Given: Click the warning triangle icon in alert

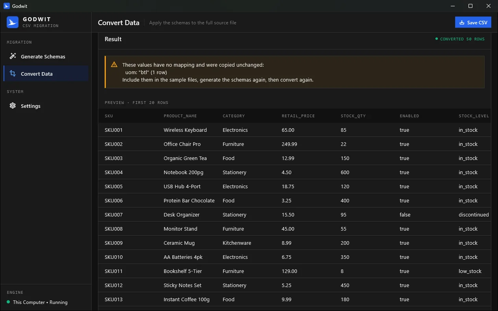Looking at the screenshot, I should click(114, 65).
